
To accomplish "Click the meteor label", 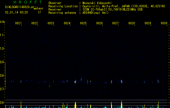I will pos(38,8).
